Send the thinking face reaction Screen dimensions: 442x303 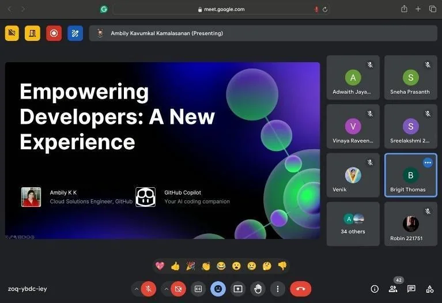click(x=267, y=266)
